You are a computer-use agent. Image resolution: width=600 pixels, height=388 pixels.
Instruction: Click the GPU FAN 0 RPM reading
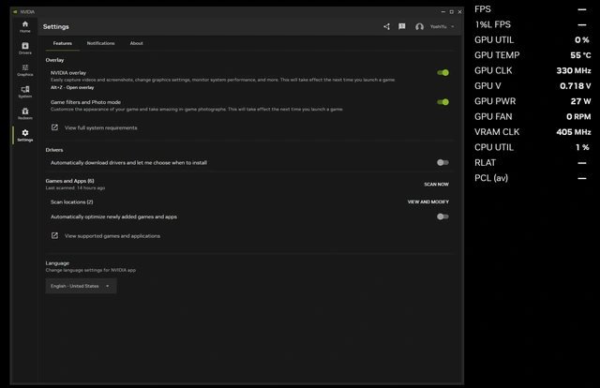(532, 117)
